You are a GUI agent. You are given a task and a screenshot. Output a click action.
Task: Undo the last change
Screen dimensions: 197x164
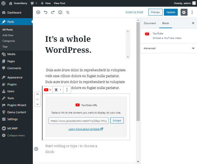coord(46,12)
